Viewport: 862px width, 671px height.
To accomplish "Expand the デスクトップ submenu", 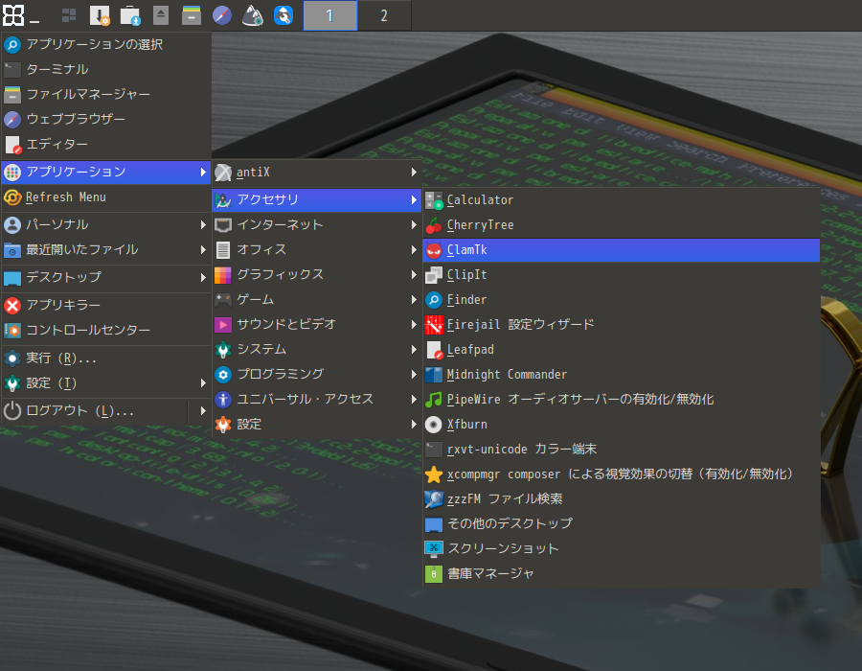I will (106, 277).
